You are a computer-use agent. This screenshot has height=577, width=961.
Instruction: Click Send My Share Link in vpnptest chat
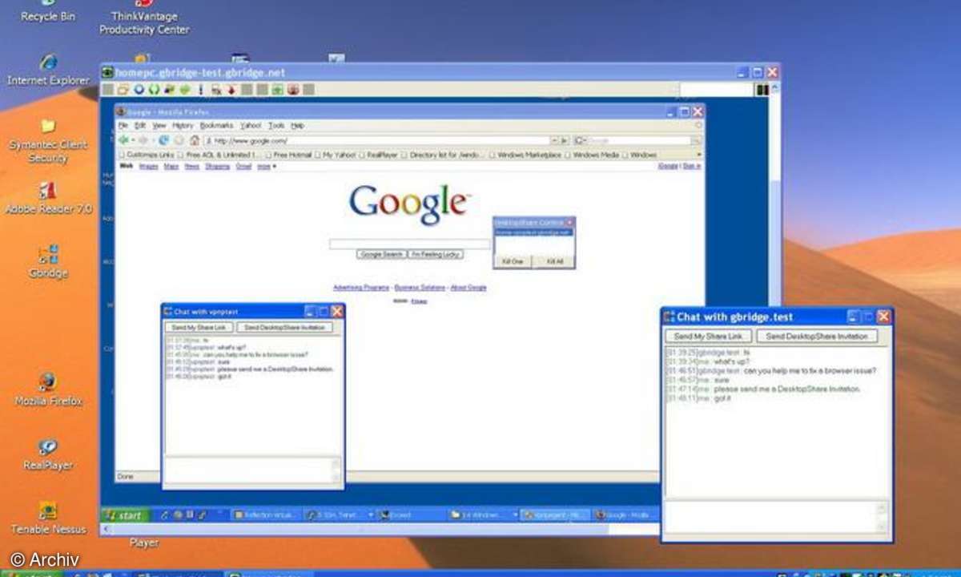[200, 328]
